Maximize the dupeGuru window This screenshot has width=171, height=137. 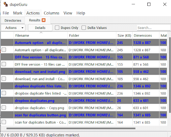click(149, 4)
